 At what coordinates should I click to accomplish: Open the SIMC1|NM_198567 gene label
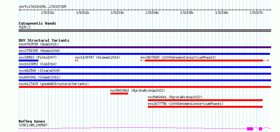(33, 125)
